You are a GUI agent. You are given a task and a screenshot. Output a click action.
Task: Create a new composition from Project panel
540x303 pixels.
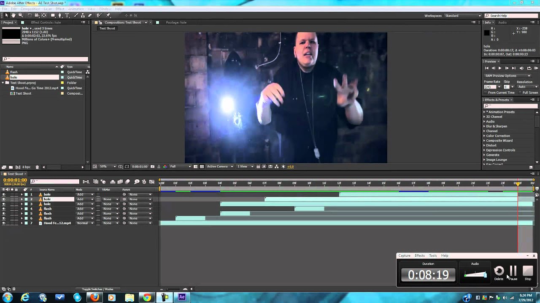point(17,167)
